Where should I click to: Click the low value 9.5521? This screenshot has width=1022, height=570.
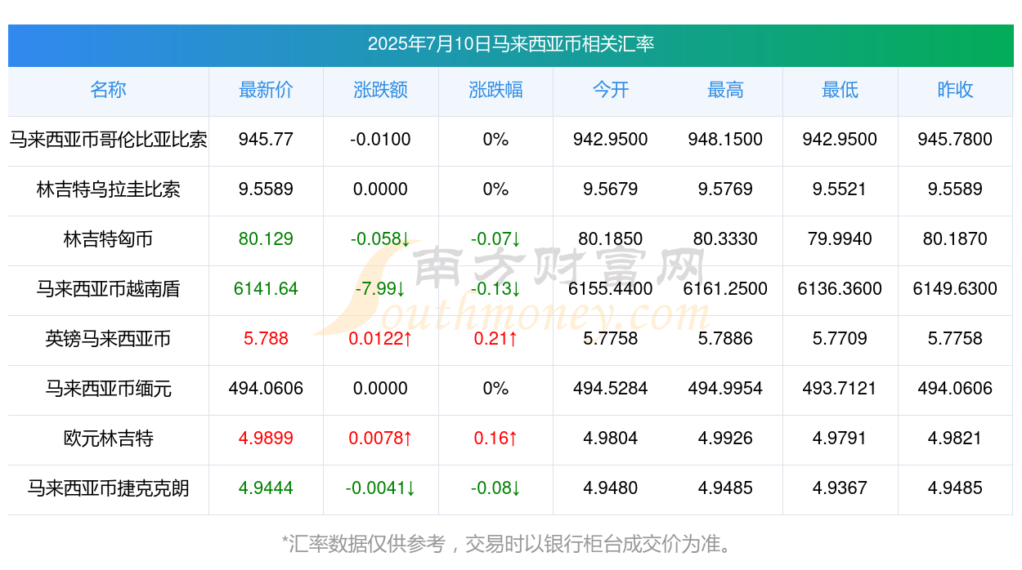click(840, 189)
